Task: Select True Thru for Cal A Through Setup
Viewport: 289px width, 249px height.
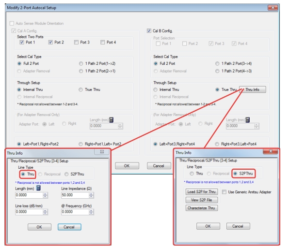Action: point(80,89)
